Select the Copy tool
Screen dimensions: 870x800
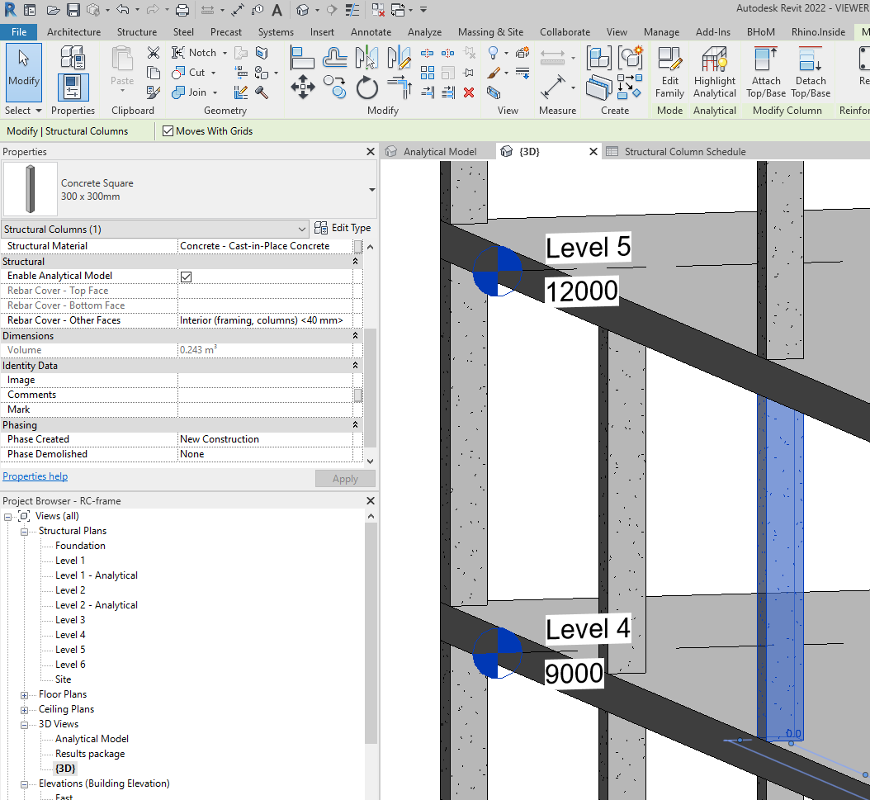pos(335,87)
